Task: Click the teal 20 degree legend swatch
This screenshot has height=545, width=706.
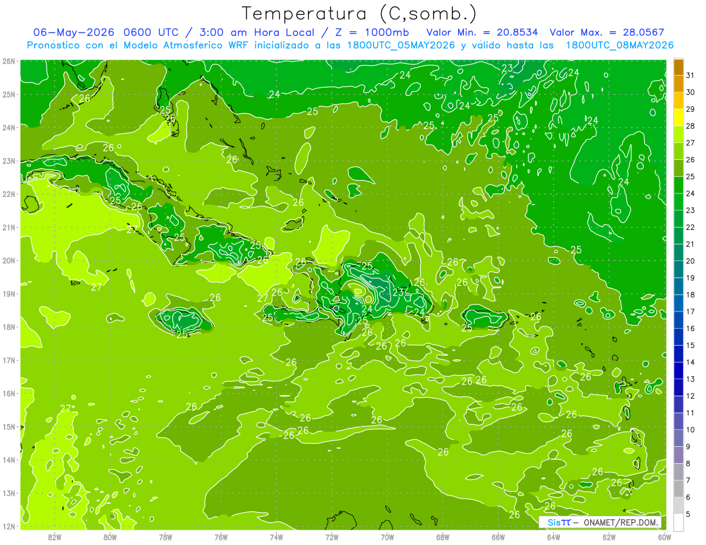Action: coord(678,252)
